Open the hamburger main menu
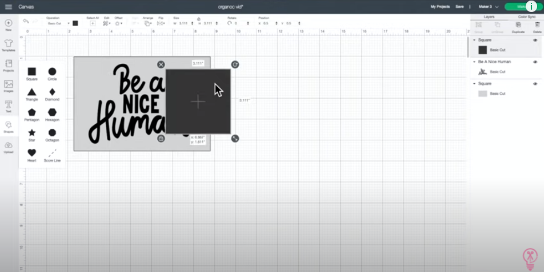This screenshot has width=544, height=272. [9, 7]
